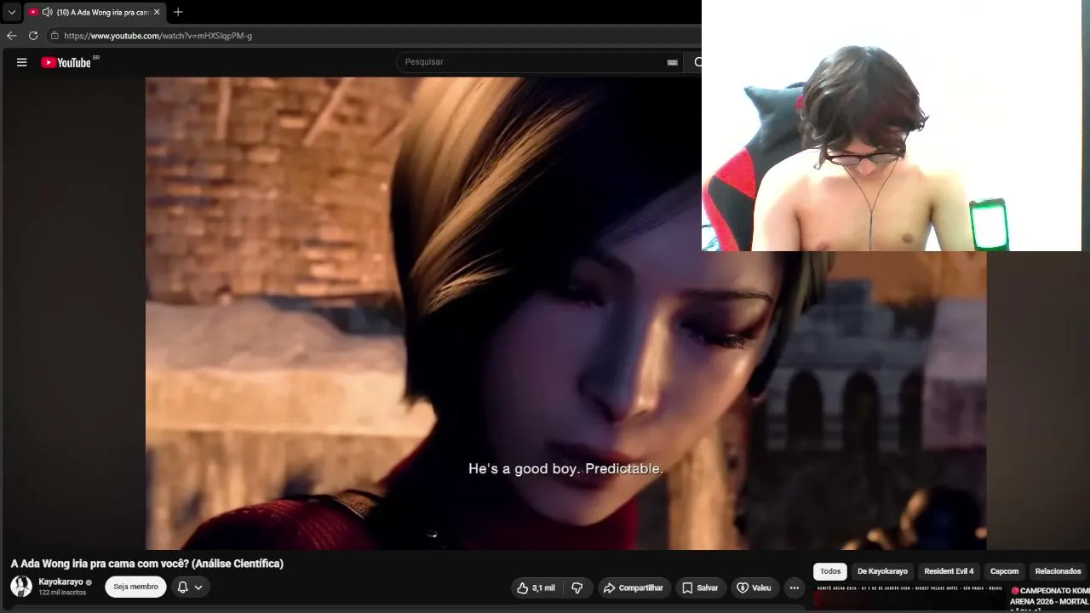
Task: Save video with Salvar button
Action: [700, 587]
